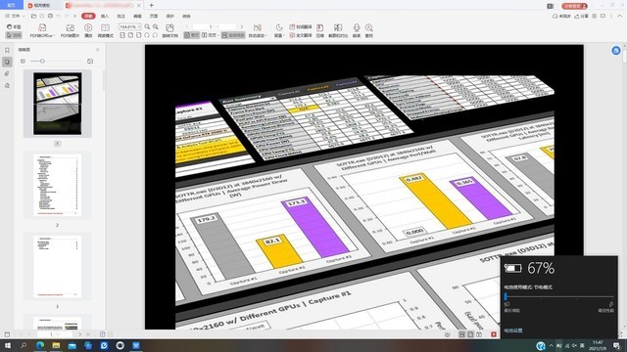This screenshot has width=627, height=352.
Task: Open the PDF to image converter
Action: pos(70,30)
